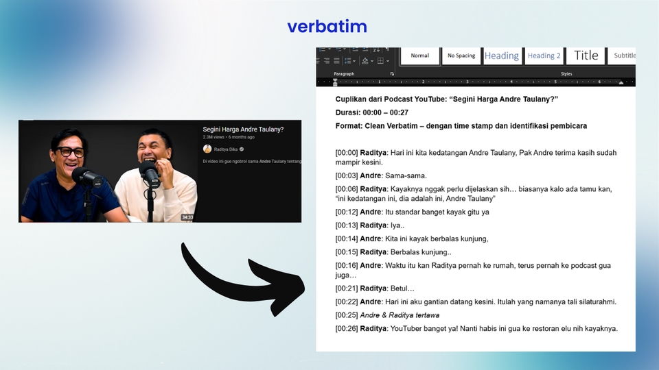Click the Shading paint bucket icon

(365, 61)
